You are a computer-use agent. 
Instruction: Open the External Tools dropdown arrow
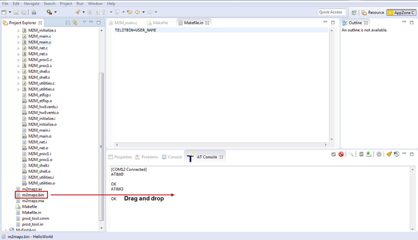click(55, 12)
